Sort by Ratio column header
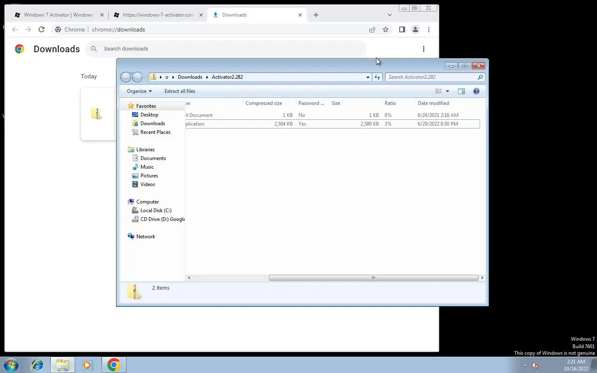597x373 pixels. point(398,103)
